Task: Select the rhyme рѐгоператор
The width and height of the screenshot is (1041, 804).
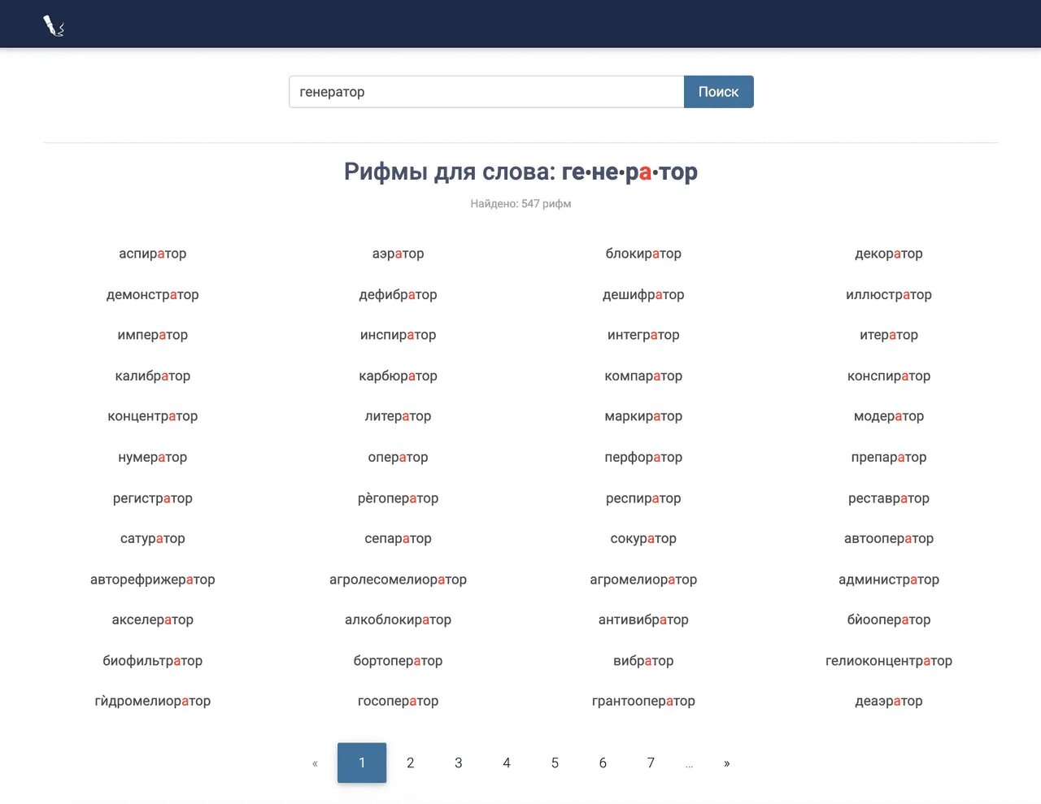Action: pyautogui.click(x=399, y=498)
